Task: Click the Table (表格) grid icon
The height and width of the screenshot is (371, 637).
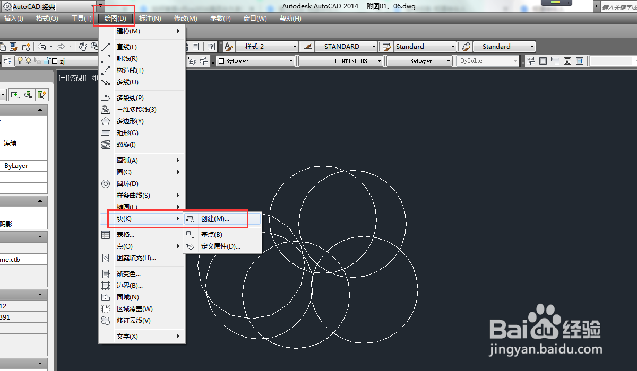Action: (x=106, y=235)
